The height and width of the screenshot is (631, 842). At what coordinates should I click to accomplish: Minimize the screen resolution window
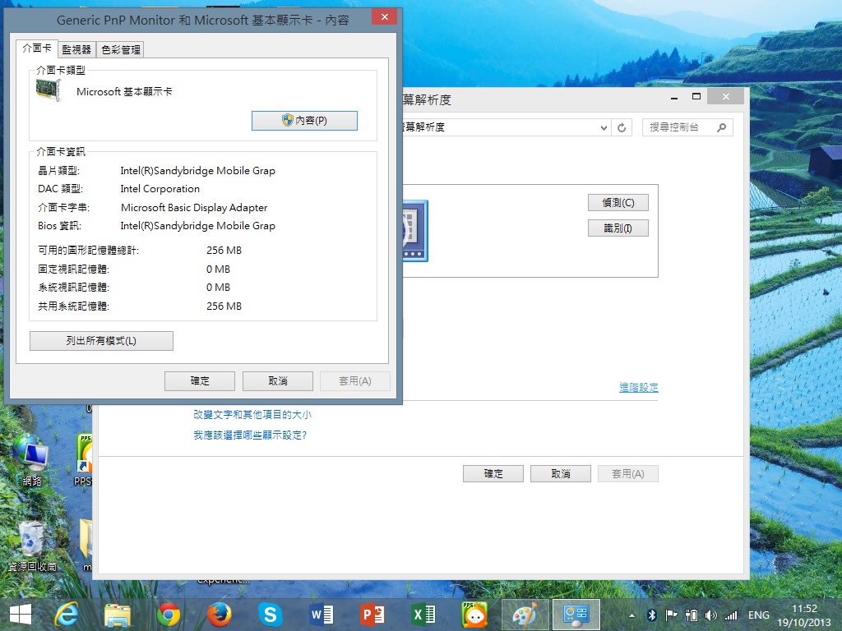674,97
